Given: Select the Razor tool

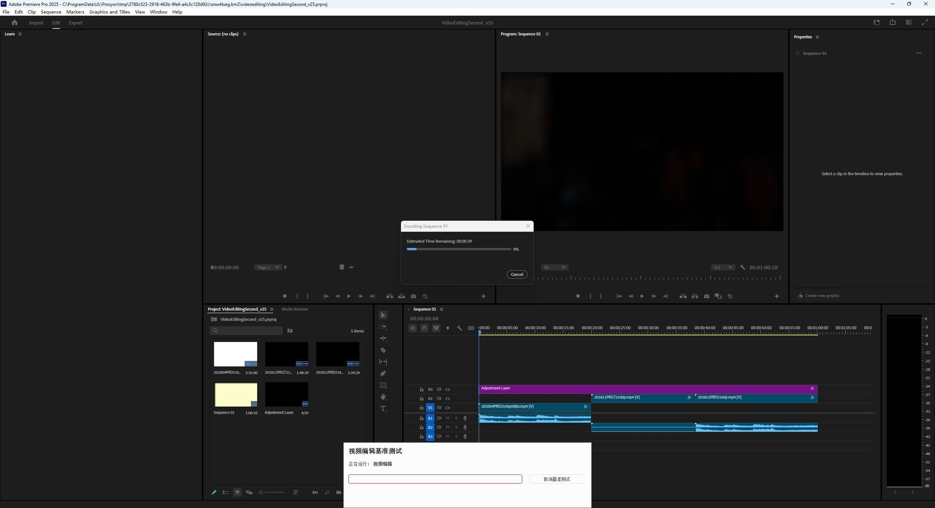Looking at the screenshot, I should tap(383, 350).
